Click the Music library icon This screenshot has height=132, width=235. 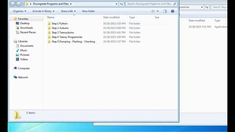point(18,50)
